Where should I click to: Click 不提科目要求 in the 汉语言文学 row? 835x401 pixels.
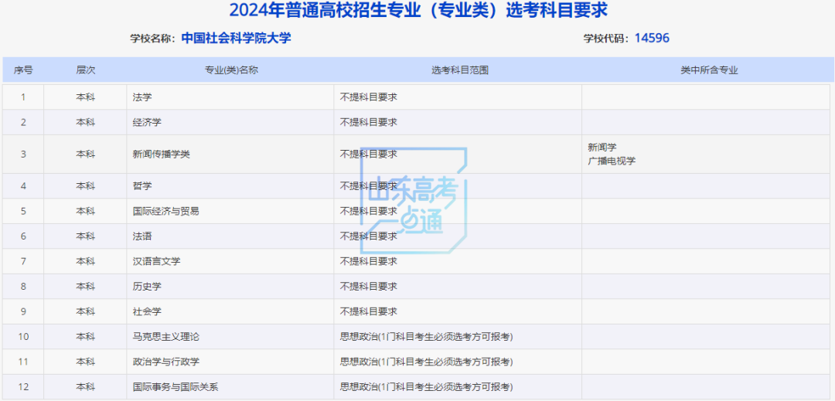tap(369, 262)
